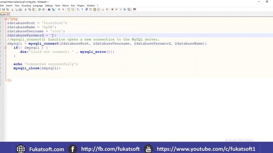273x153 pixels.
Task: Toggle synchronize horizontal scrolling icon
Action: click(73, 9)
